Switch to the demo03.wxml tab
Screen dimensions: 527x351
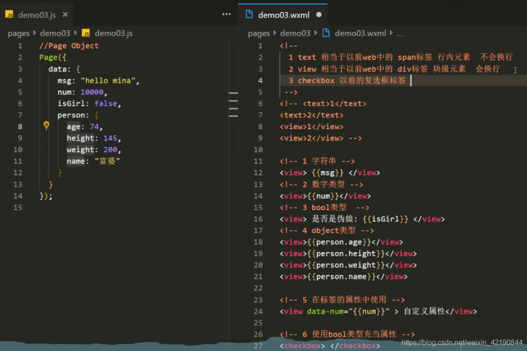[x=283, y=15]
